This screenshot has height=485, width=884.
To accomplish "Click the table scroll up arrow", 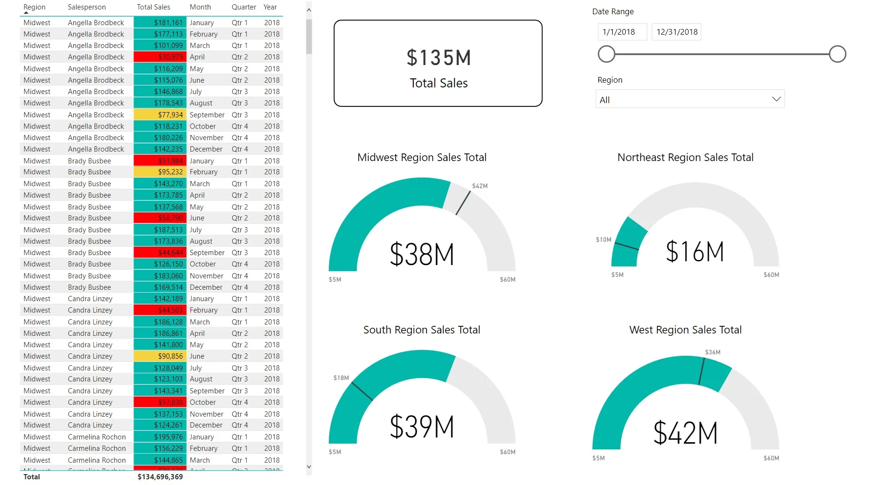I will (309, 10).
